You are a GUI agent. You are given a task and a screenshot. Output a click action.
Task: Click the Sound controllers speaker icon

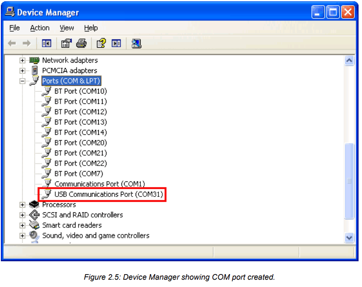click(x=34, y=236)
